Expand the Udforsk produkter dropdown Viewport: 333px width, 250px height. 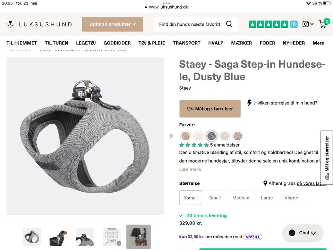[x=112, y=24]
